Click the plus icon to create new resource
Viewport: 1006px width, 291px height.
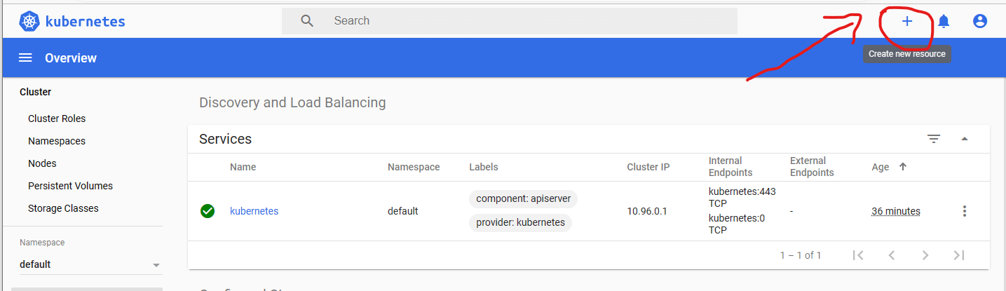pyautogui.click(x=907, y=21)
